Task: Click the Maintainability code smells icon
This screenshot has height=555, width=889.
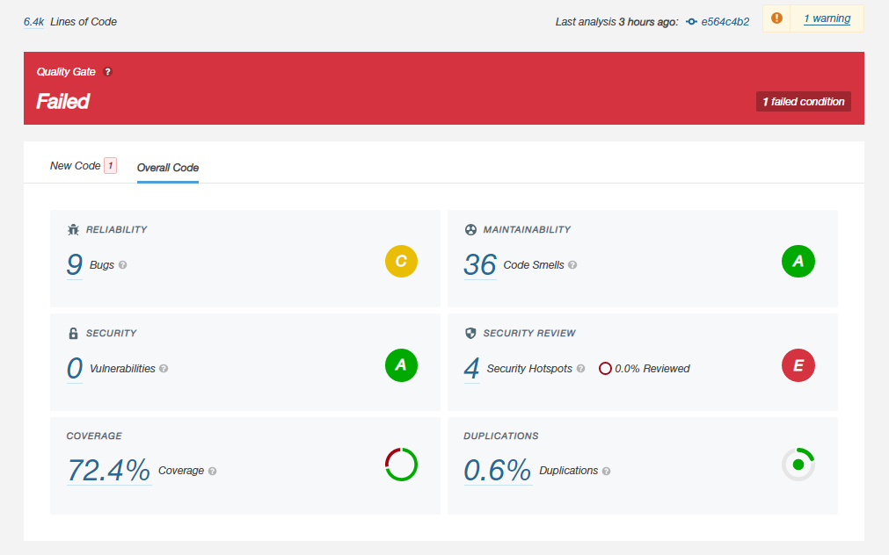Action: click(x=471, y=229)
